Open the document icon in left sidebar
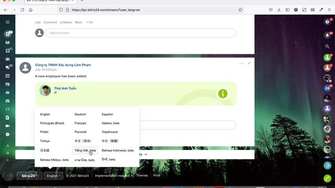Viewport: 335px width, 188px height. pyautogui.click(x=8, y=118)
